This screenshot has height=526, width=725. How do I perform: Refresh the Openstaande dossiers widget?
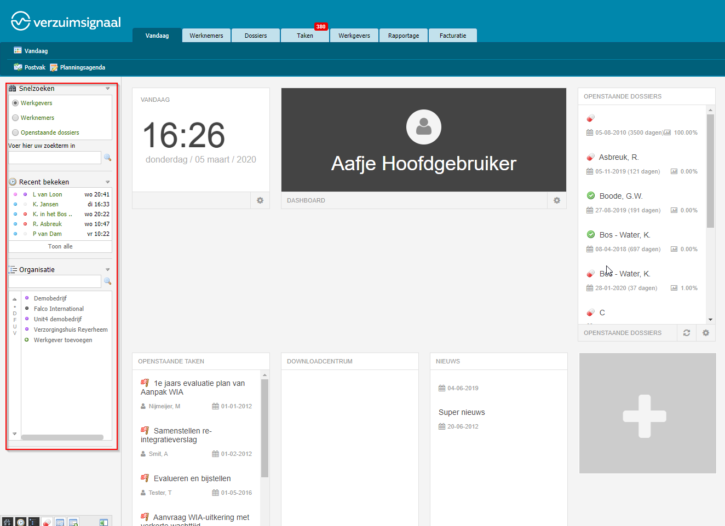pos(687,333)
